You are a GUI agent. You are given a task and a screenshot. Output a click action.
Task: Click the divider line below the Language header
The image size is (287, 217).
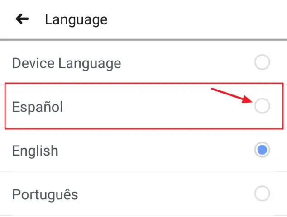pos(143,40)
